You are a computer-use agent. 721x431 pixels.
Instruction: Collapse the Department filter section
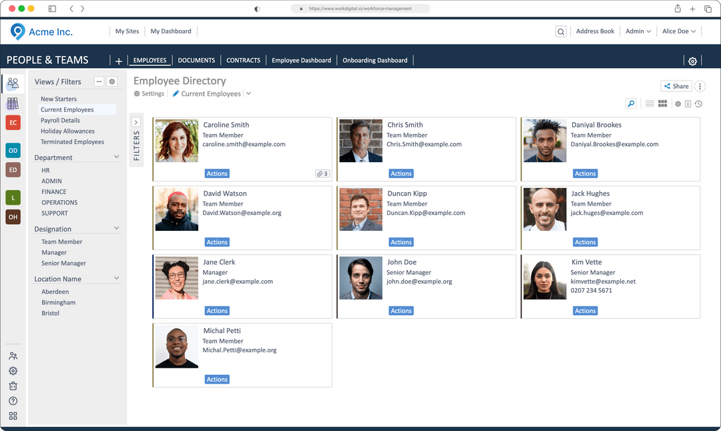117,157
